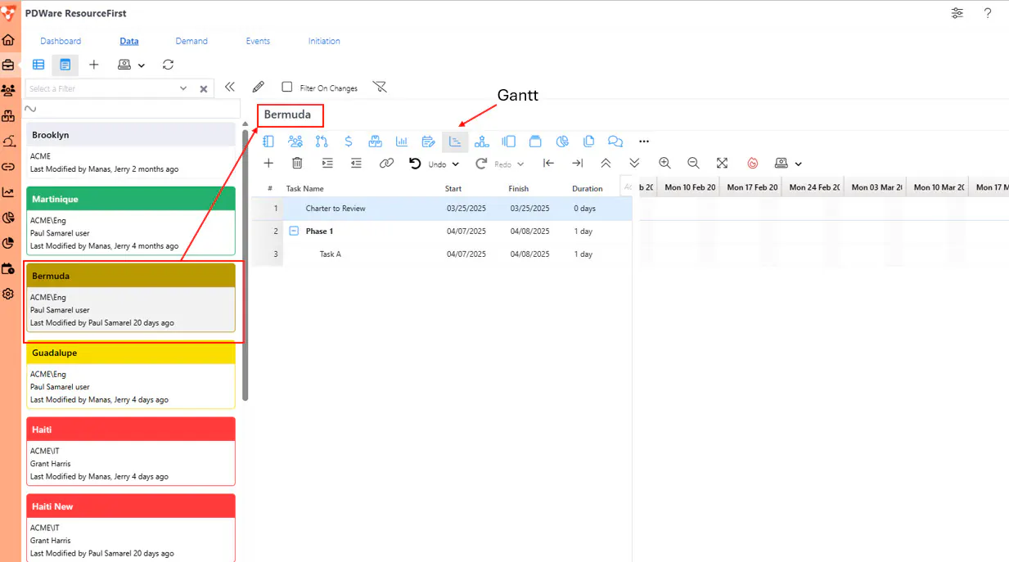Image resolution: width=1009 pixels, height=562 pixels.
Task: Open the settings gear in left sidebar
Action: click(x=8, y=294)
